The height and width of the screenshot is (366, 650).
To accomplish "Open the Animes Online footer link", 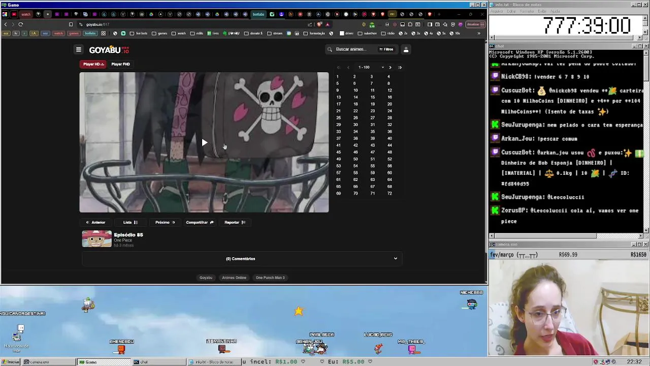I will click(234, 278).
